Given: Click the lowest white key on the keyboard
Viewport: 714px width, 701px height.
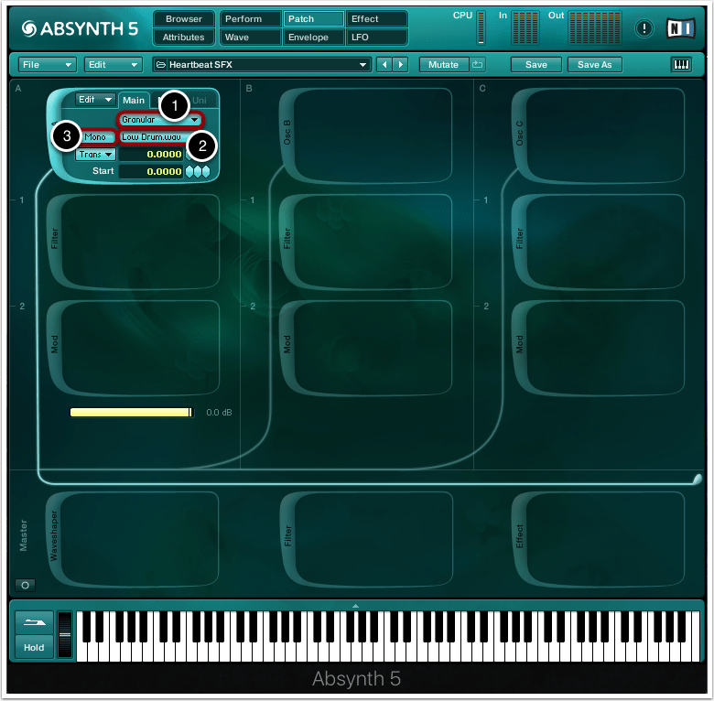Looking at the screenshot, I should pos(81,651).
